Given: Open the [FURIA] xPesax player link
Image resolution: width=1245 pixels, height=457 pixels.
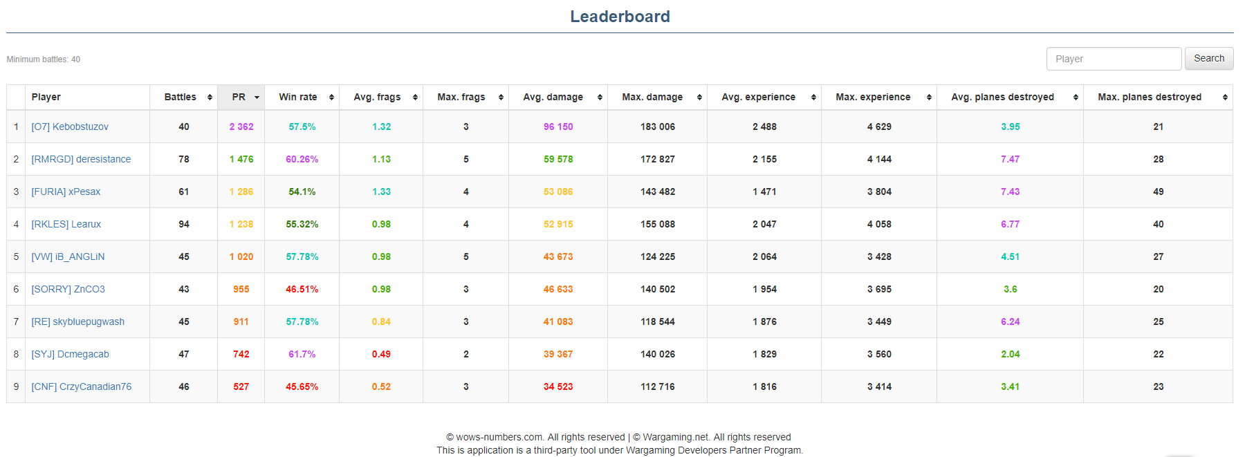Looking at the screenshot, I should [66, 192].
